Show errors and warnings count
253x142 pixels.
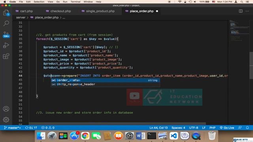(x=48, y=128)
